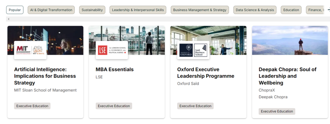The image size is (330, 124).
Task: Open the partially visible Finance tab
Action: [315, 10]
